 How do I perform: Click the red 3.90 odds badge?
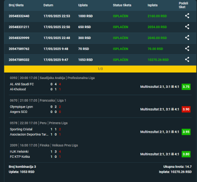(x=186, y=109)
